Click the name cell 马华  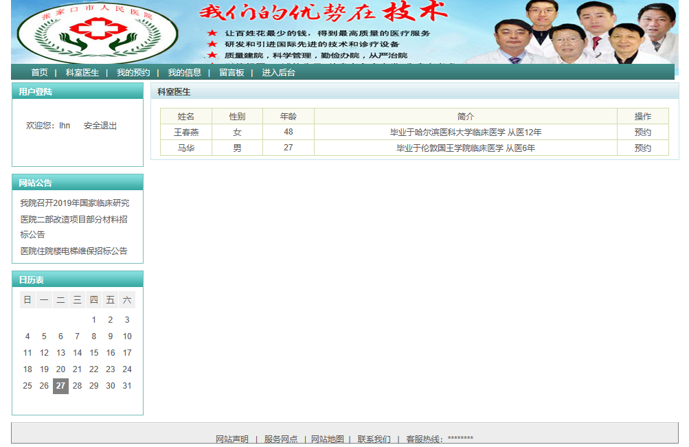pyautogui.click(x=186, y=148)
